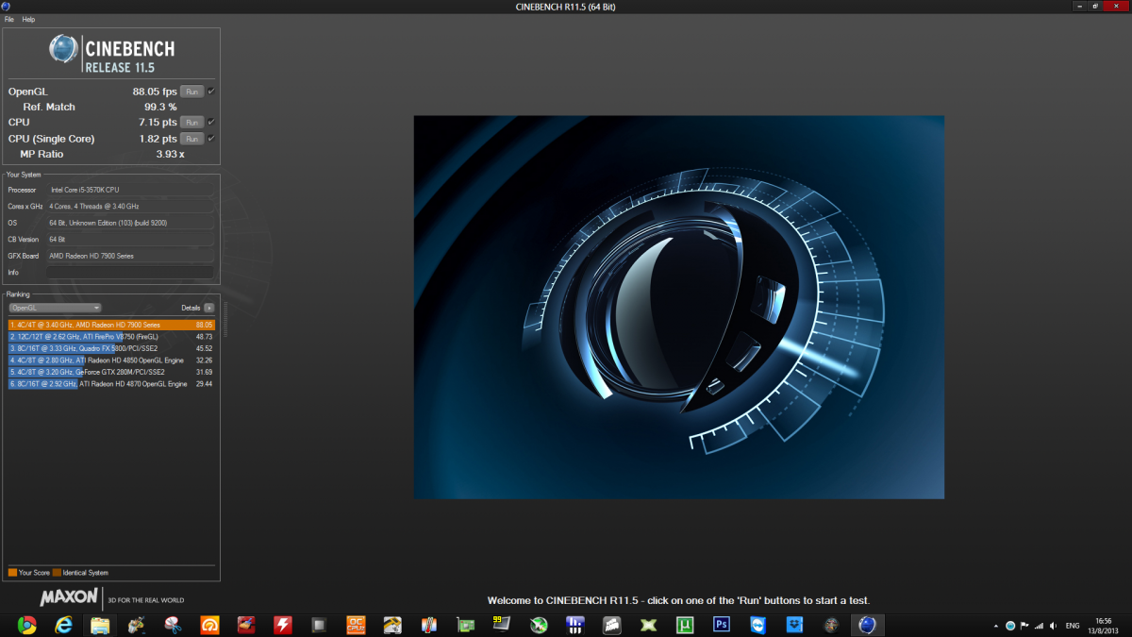The width and height of the screenshot is (1132, 637).
Task: Open uTorrent from taskbar
Action: click(x=685, y=625)
